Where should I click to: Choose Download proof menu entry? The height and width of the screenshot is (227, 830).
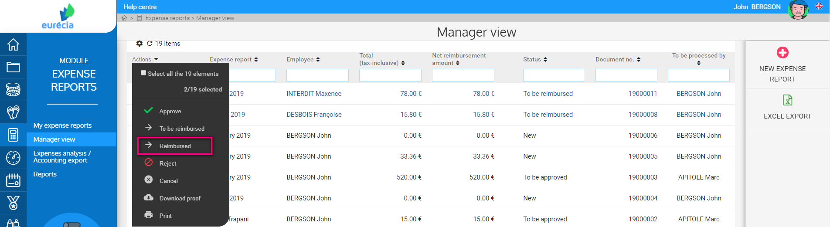coord(180,198)
